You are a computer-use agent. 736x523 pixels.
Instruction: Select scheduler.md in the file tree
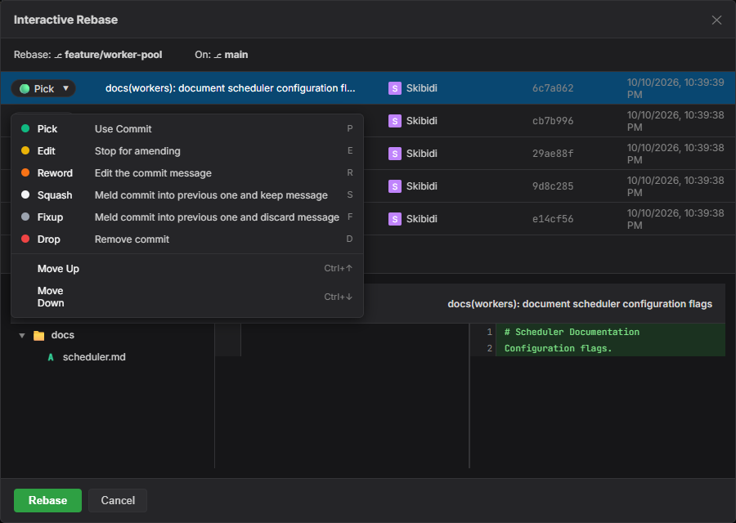pyautogui.click(x=94, y=357)
